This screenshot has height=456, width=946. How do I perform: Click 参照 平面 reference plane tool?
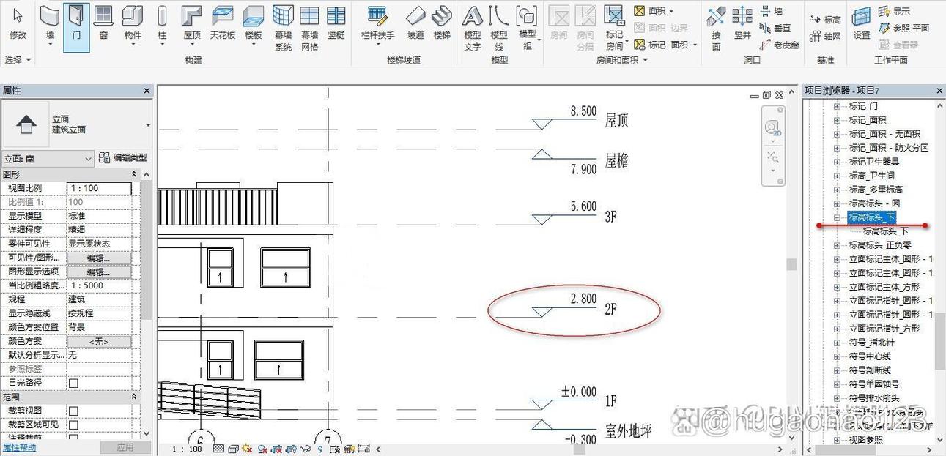coord(903,28)
